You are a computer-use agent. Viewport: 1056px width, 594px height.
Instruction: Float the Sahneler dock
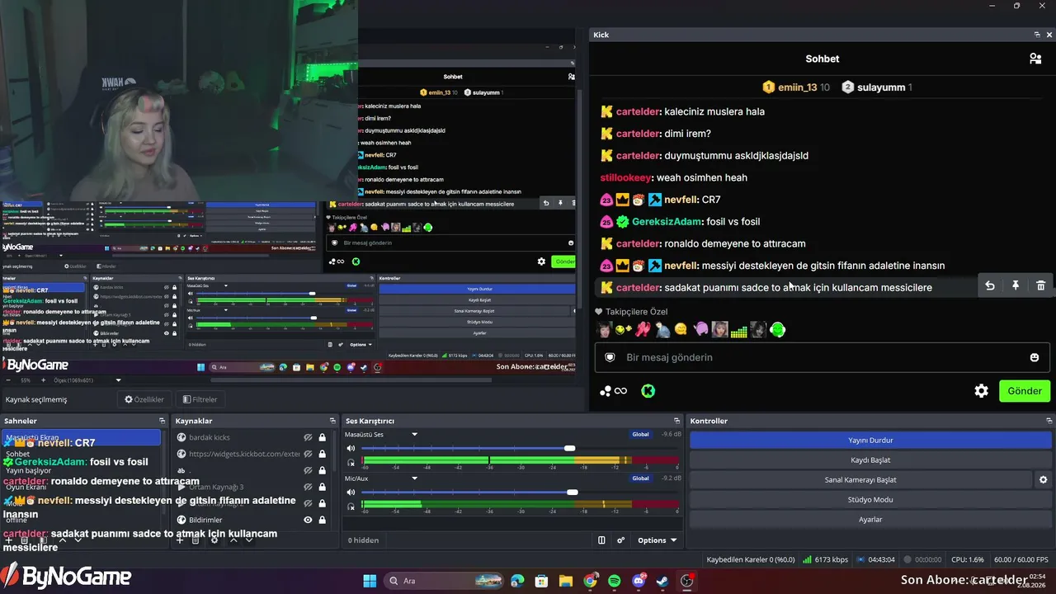click(x=163, y=421)
